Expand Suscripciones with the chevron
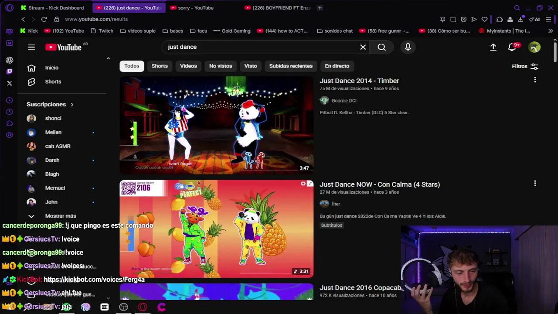Image resolution: width=558 pixels, height=314 pixels. point(72,105)
